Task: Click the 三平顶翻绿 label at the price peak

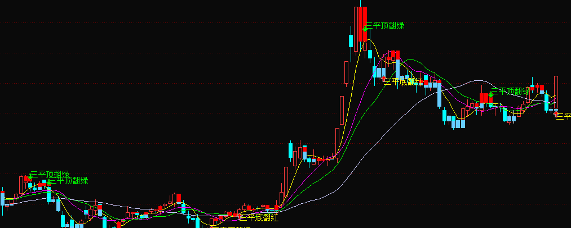Action: pos(385,25)
